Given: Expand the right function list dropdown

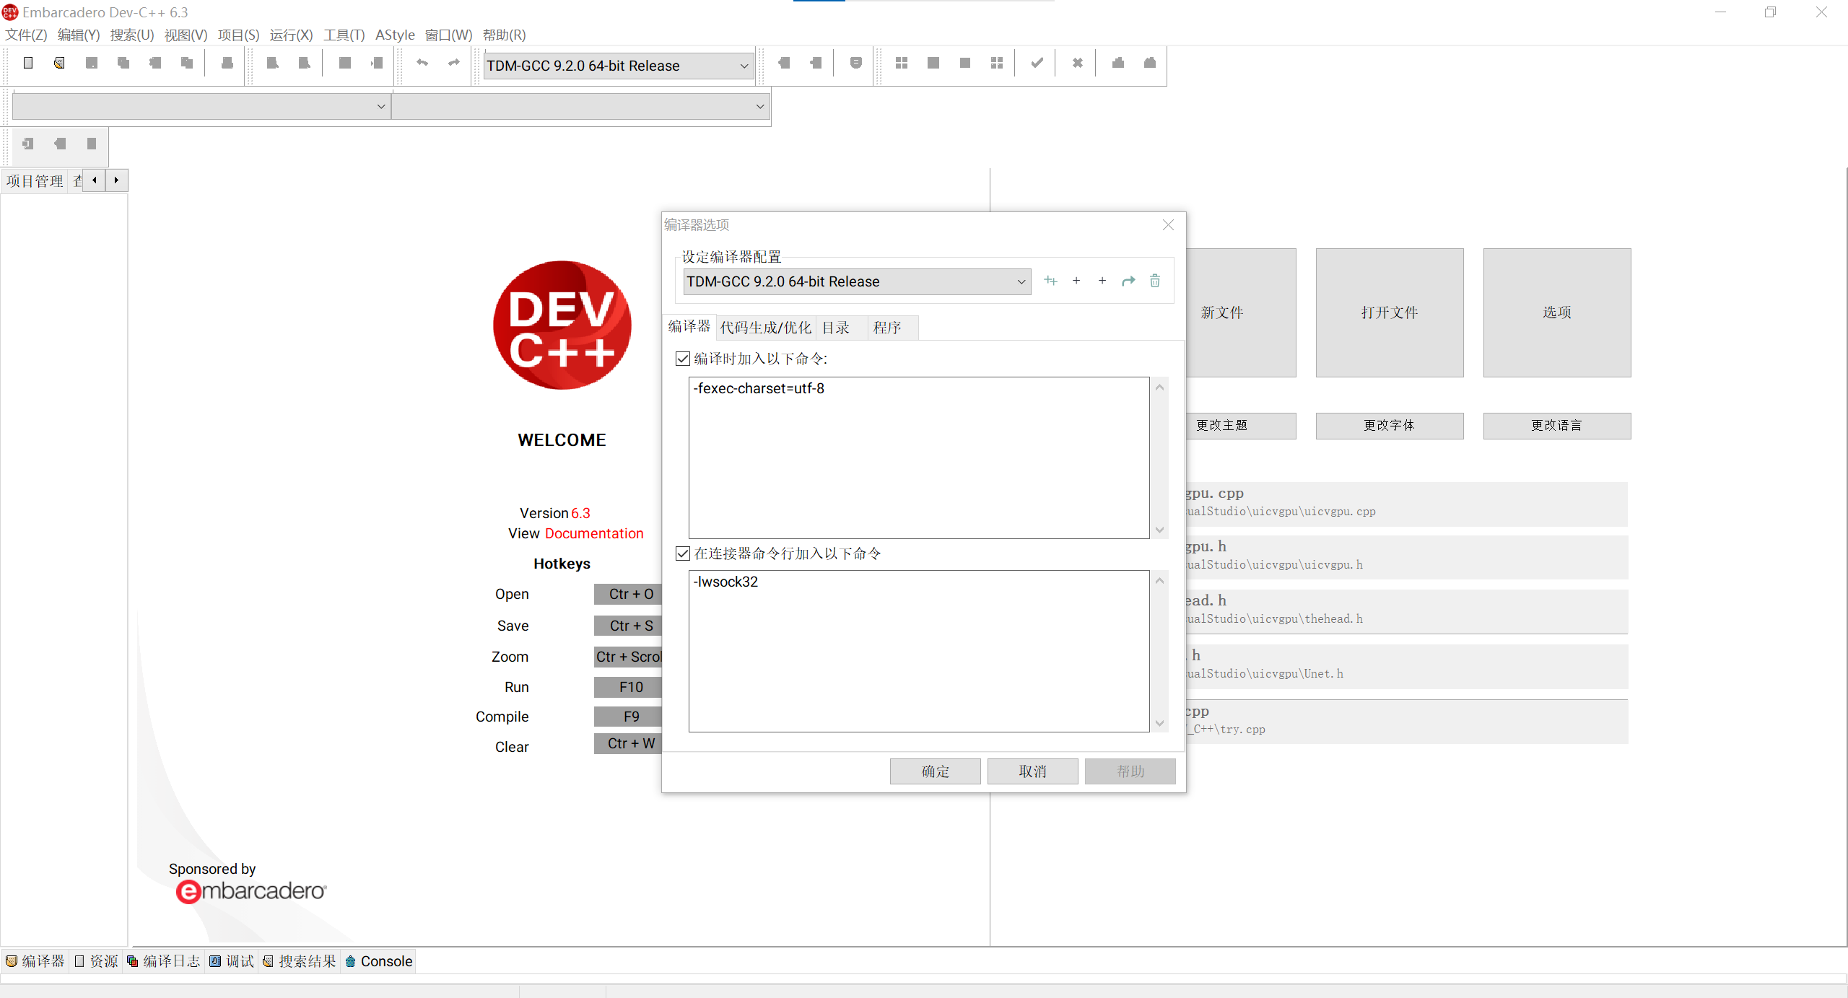Looking at the screenshot, I should pos(760,107).
